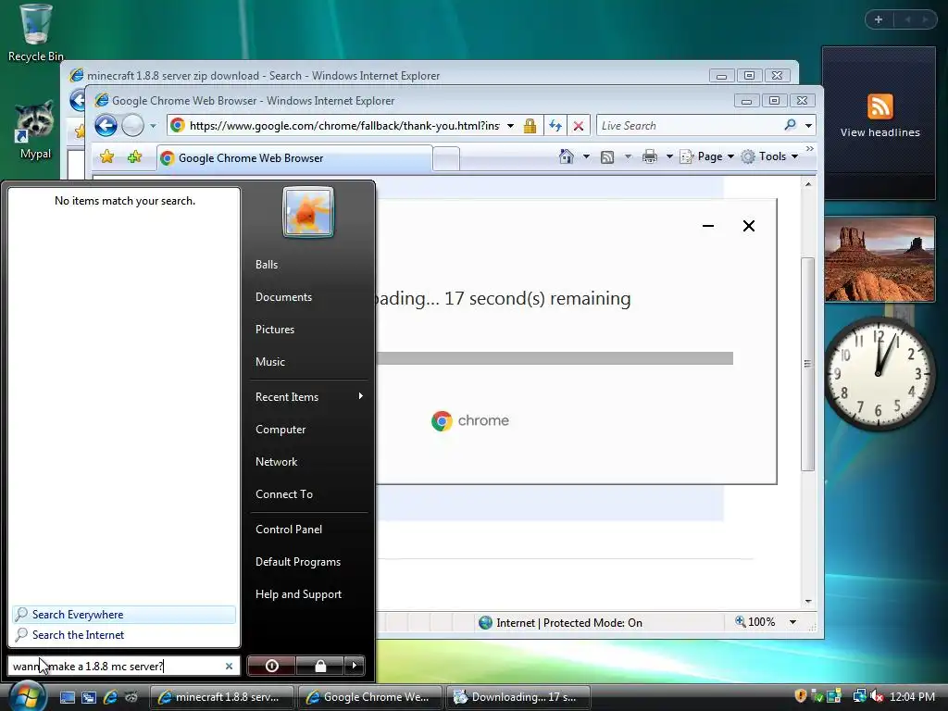Click Search the Internet link
Viewport: 948px width, 711px height.
pos(124,635)
